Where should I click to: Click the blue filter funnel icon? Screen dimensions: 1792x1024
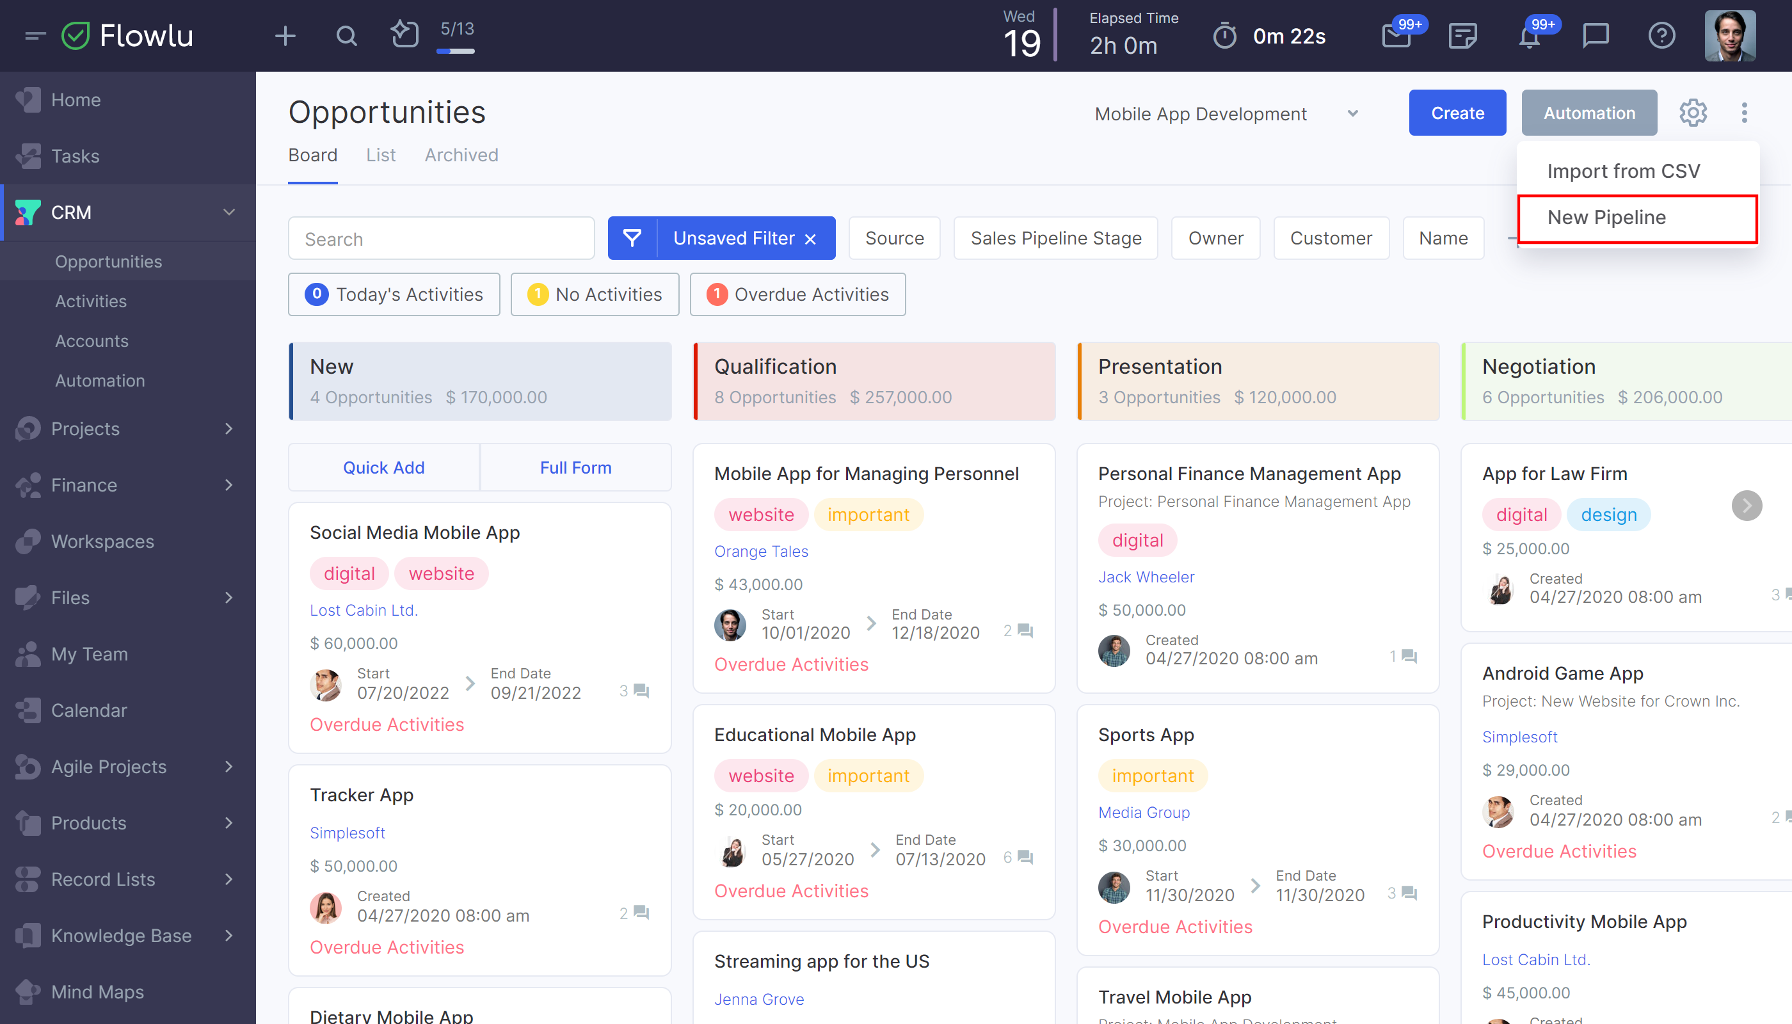[632, 239]
